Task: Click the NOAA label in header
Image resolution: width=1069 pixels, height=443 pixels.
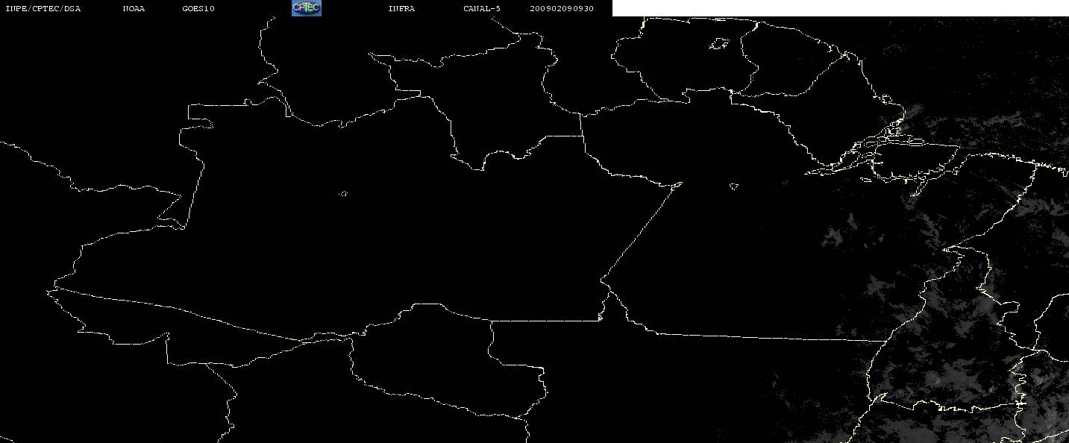Action: (134, 9)
